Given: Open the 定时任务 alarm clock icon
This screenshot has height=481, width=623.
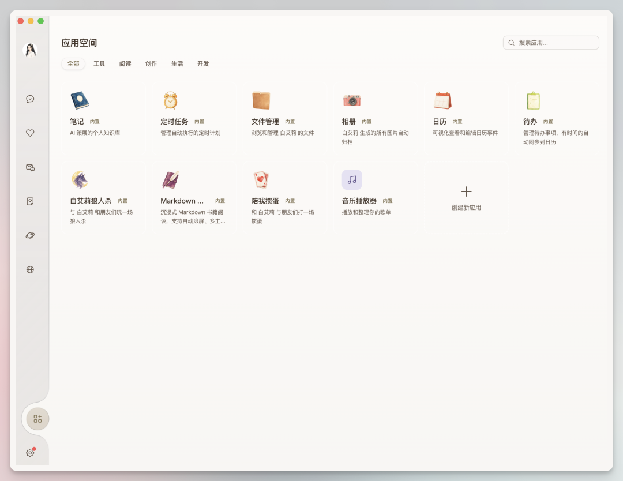Looking at the screenshot, I should [x=170, y=100].
